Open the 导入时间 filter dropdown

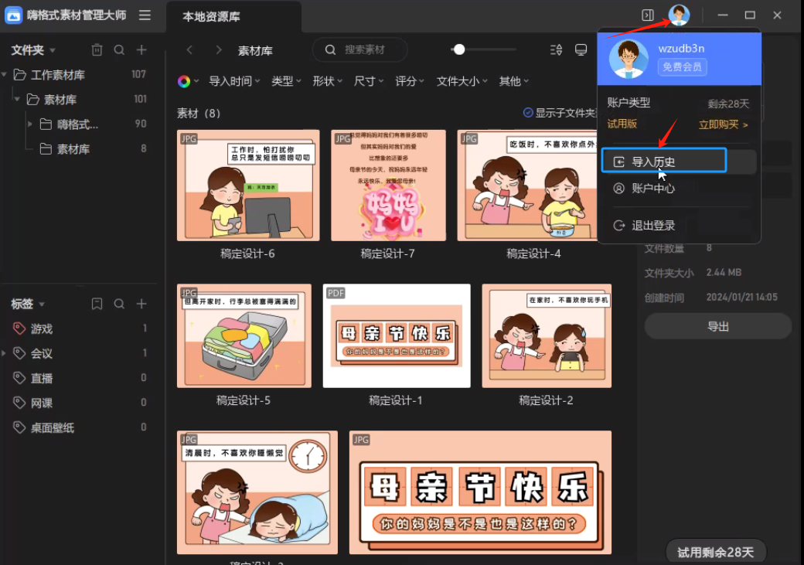[234, 81]
